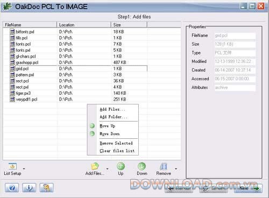Open Help with the question mark button
Viewport: 269px width, 198px height.
(12, 188)
